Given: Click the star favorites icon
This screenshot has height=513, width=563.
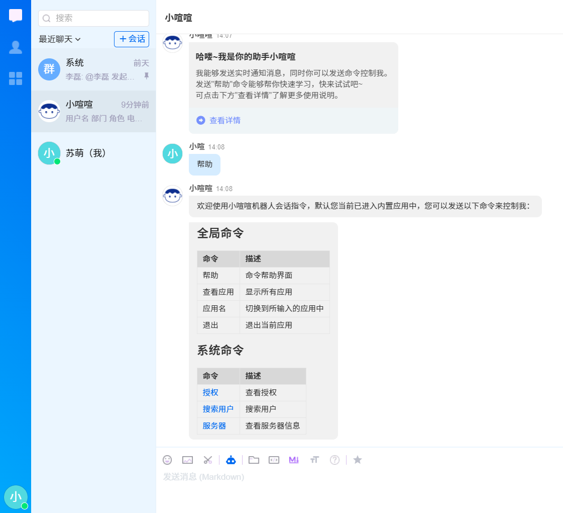Looking at the screenshot, I should pos(358,460).
